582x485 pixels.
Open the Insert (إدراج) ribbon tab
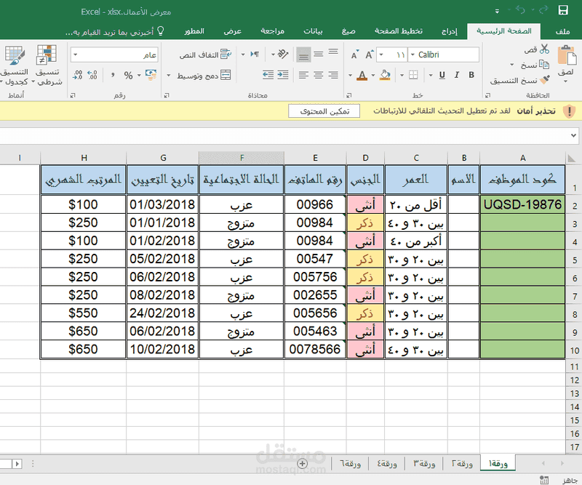click(x=450, y=31)
